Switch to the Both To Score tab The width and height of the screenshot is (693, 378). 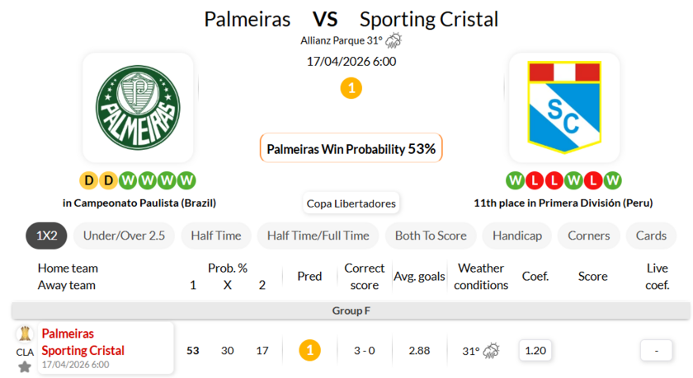pyautogui.click(x=431, y=236)
